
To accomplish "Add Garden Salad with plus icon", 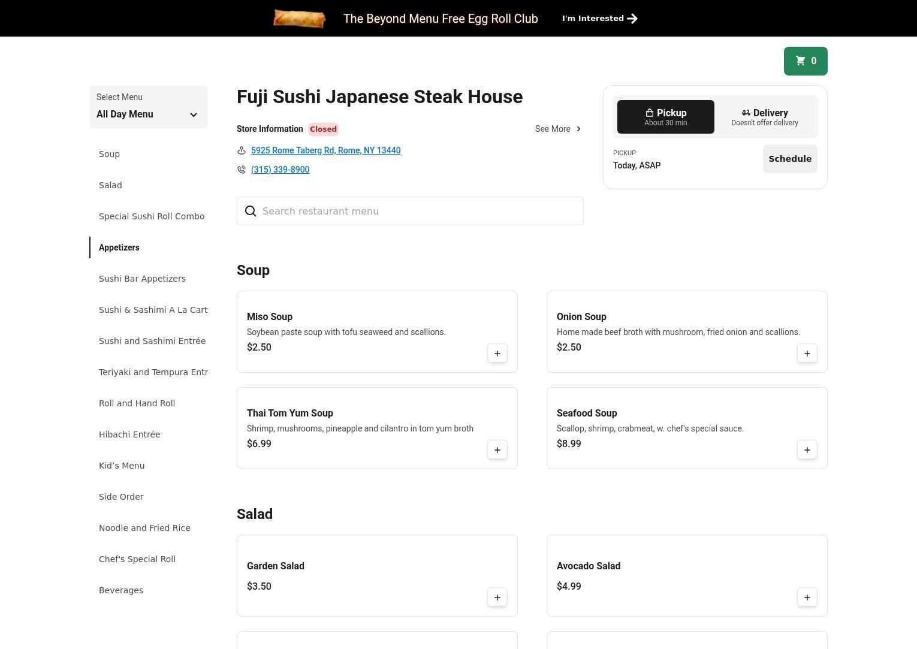I will 497,597.
